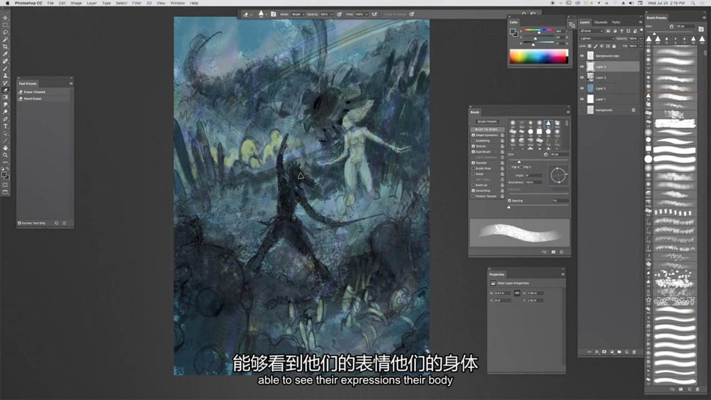Select the Type tool
The height and width of the screenshot is (400, 711).
pos(6,126)
